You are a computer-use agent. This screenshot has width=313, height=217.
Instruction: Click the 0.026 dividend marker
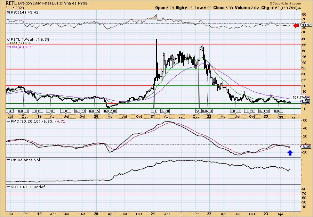point(278,111)
